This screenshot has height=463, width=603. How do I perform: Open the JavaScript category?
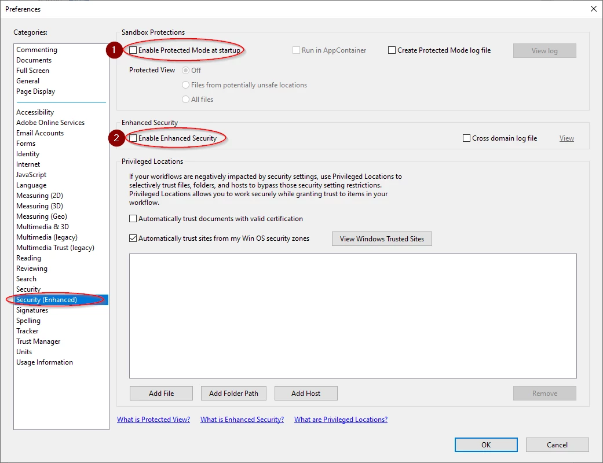click(31, 174)
